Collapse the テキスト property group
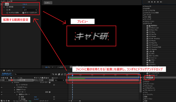This screenshot has height=102, width=176. pos(12,83)
